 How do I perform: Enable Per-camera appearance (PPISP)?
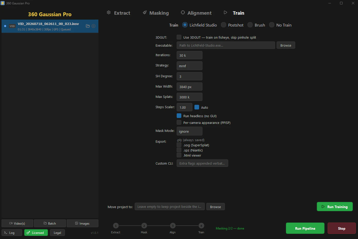tap(179, 123)
